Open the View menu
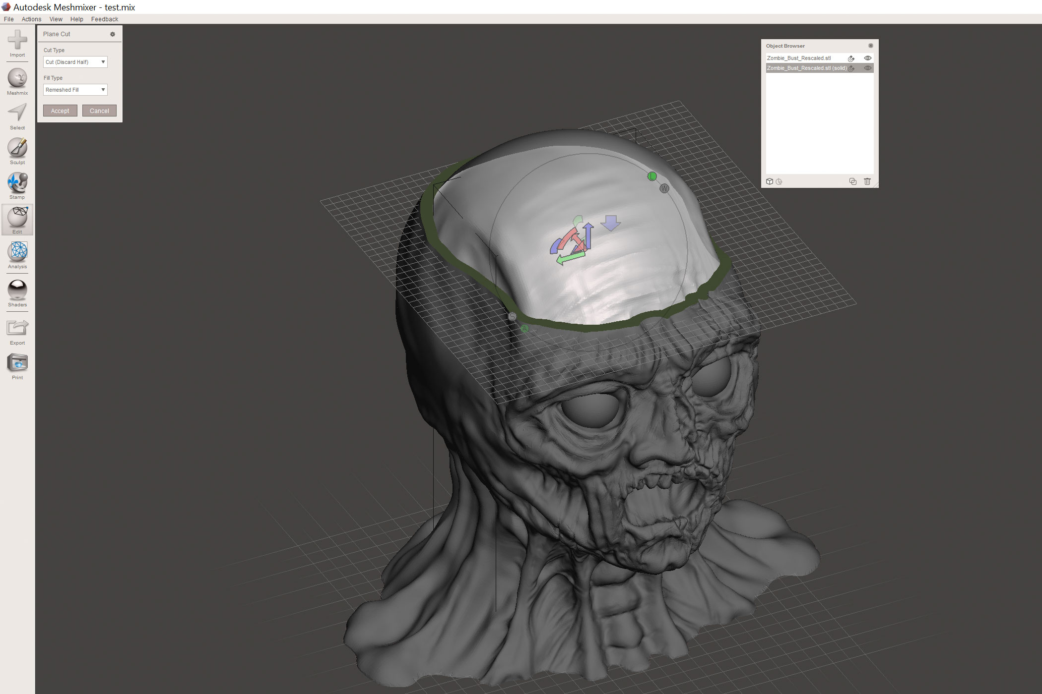This screenshot has width=1042, height=694. pyautogui.click(x=56, y=19)
